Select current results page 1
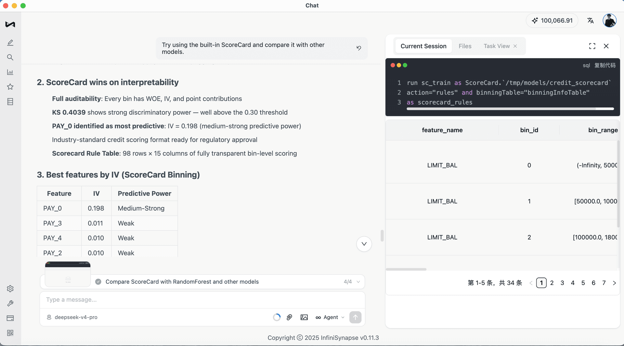The height and width of the screenshot is (346, 624). click(541, 283)
